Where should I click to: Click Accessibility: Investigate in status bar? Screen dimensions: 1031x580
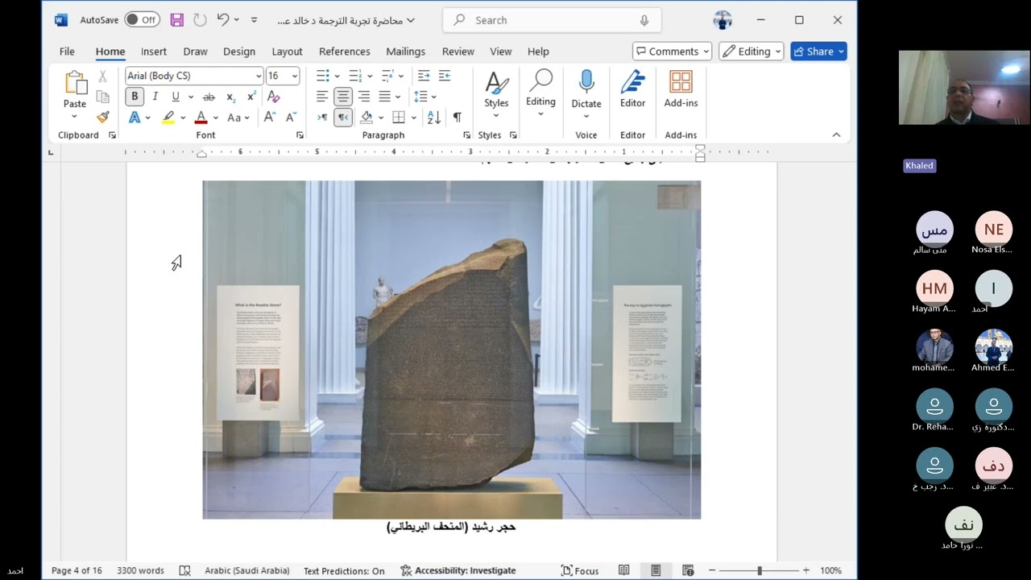pos(458,570)
